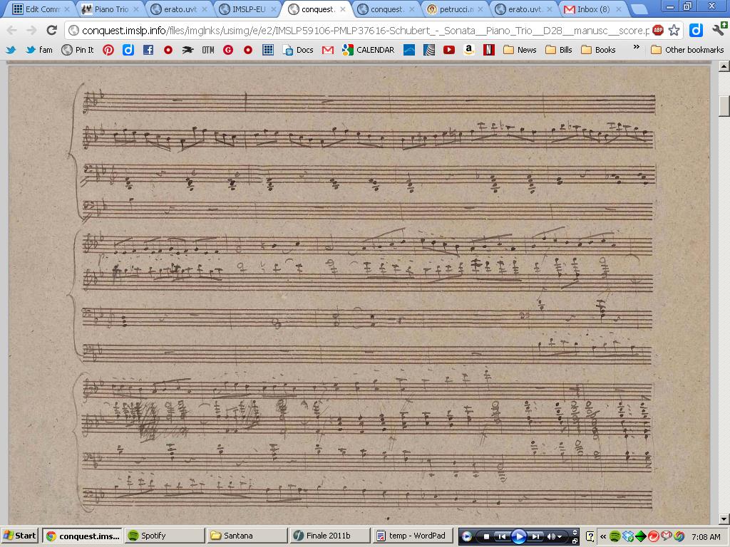
Task: Open the first Twitter bookmark icon
Action: 11,50
